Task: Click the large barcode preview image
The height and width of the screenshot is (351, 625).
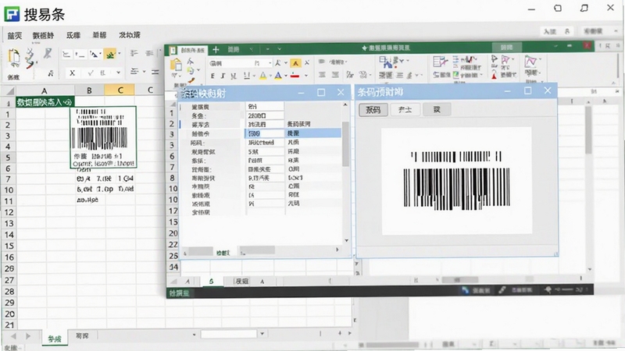Action: tap(456, 181)
